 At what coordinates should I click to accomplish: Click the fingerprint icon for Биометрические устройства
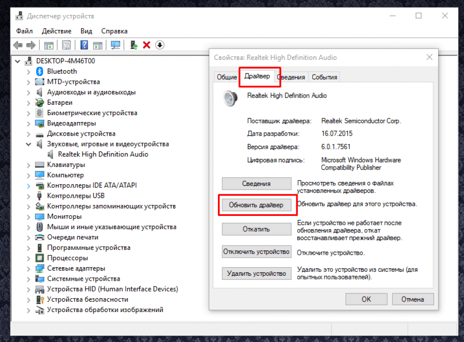[x=39, y=113]
